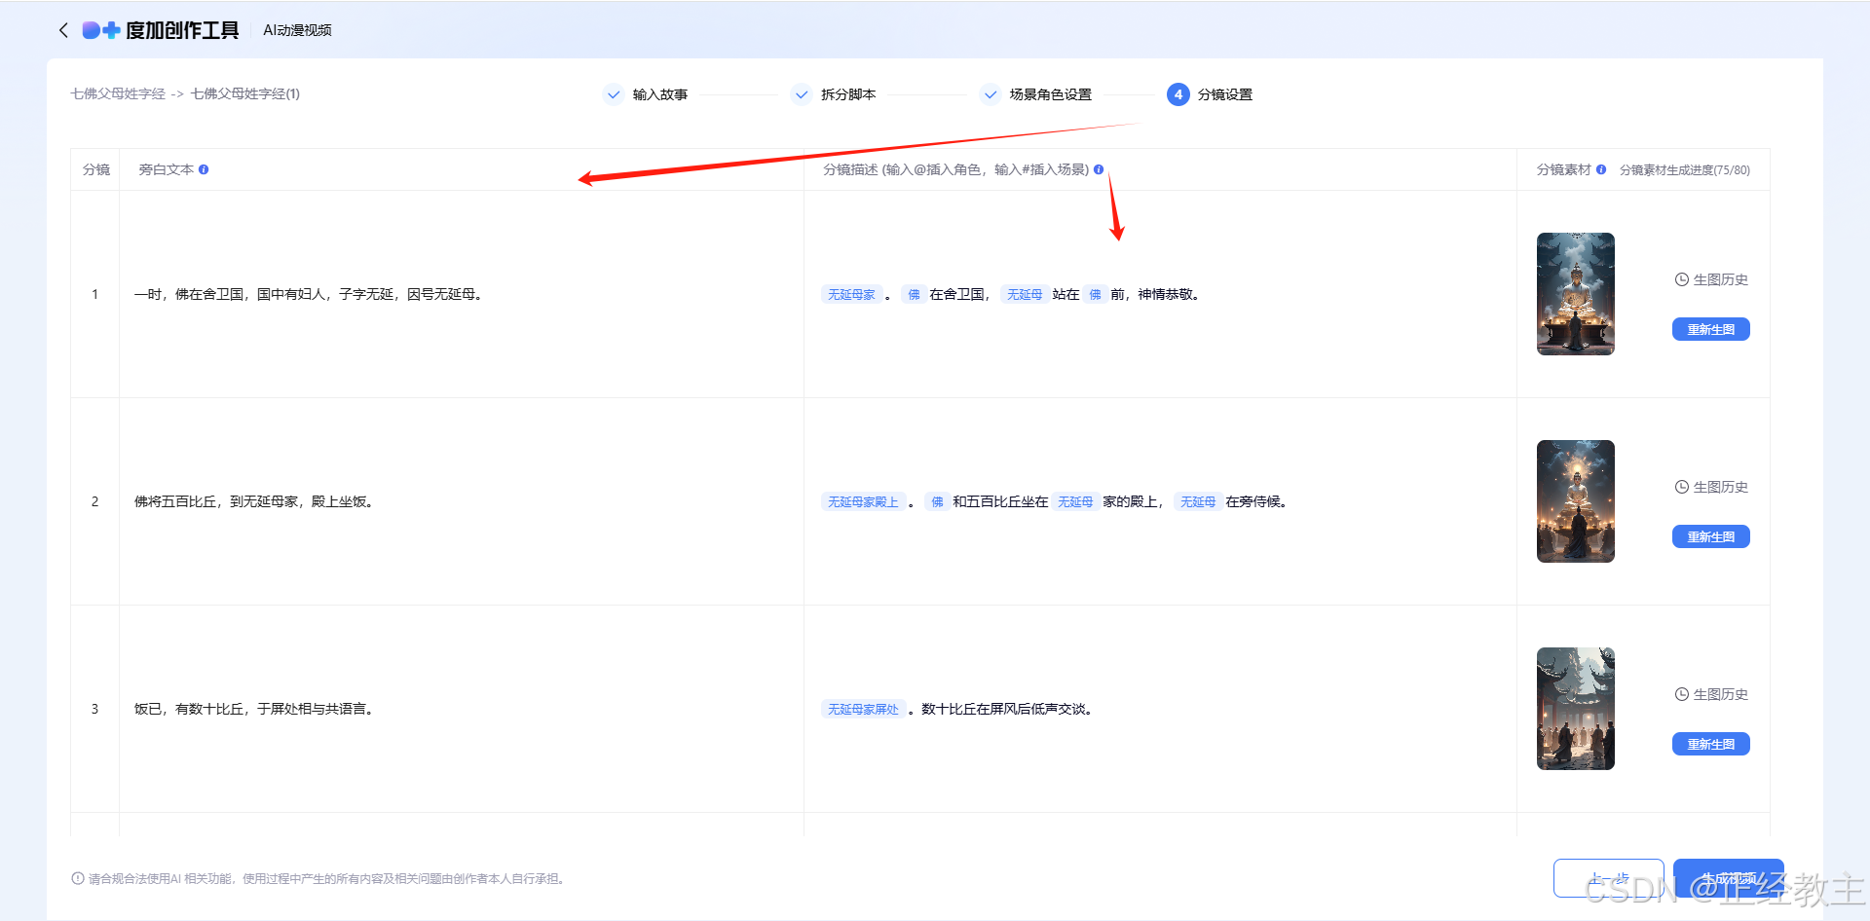Edit narration text of storyboard 1
Screen dimensions: 1870x921
tap(309, 294)
